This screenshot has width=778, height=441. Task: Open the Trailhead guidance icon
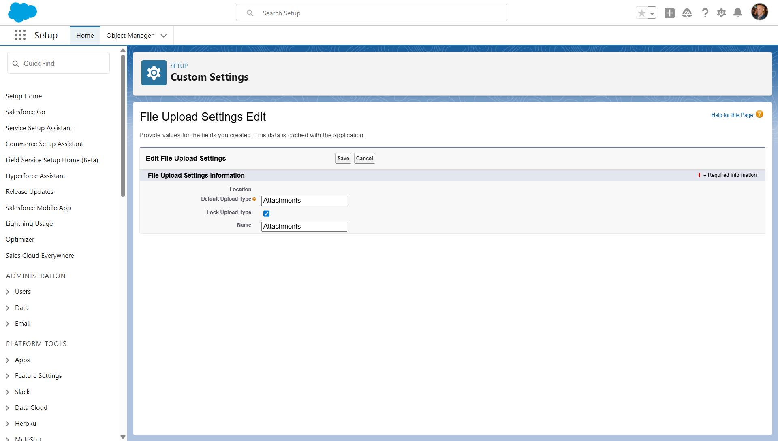pyautogui.click(x=687, y=13)
